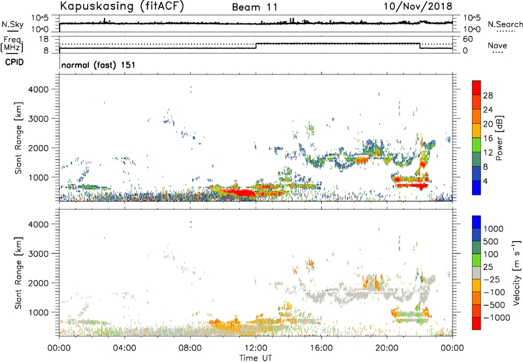
Task: Click the 'N.Search' legend label
Action: 505,24
